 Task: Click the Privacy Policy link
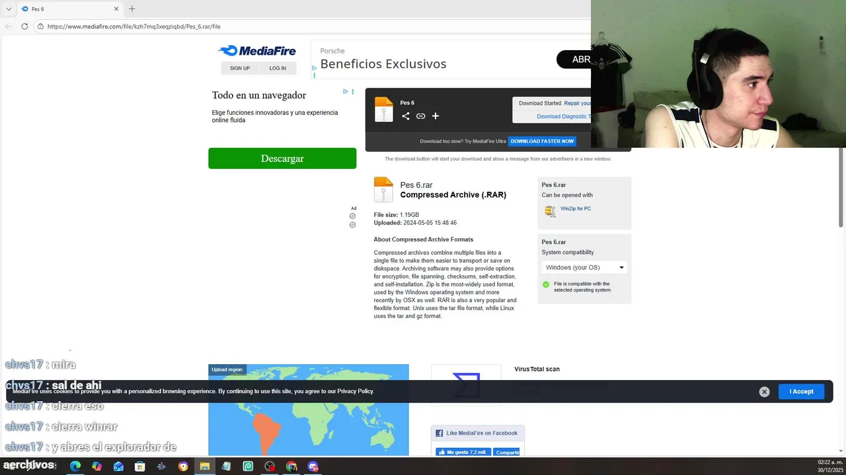coord(356,391)
